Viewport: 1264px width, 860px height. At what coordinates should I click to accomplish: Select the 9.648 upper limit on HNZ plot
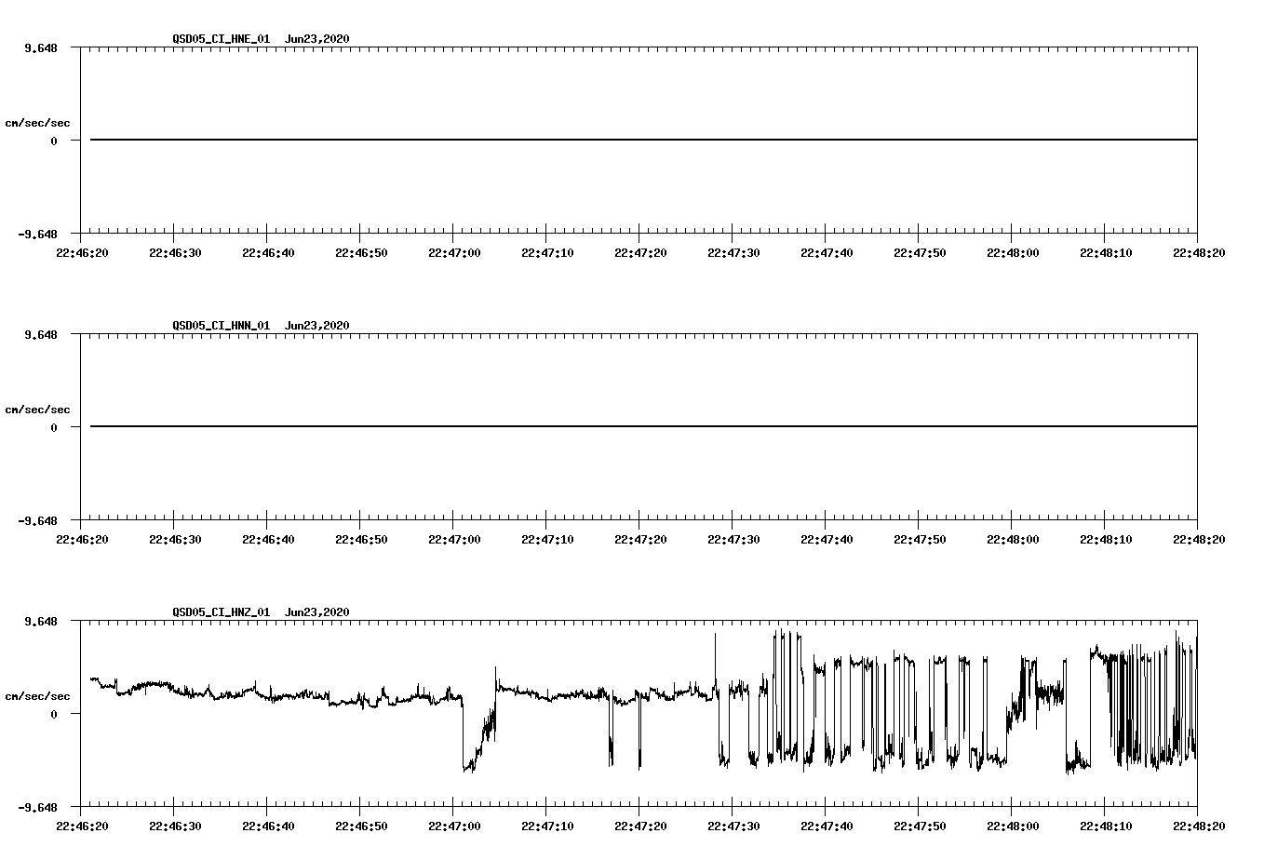pyautogui.click(x=40, y=621)
